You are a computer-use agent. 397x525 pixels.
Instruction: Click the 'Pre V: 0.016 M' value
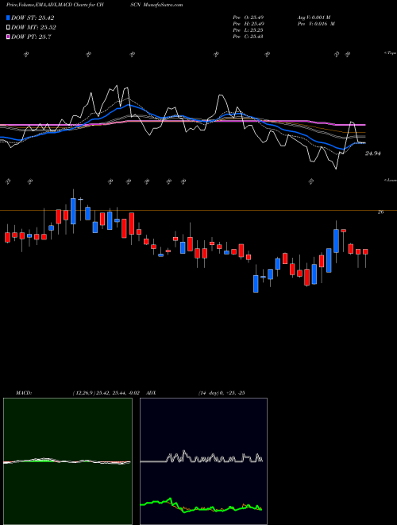(315, 24)
